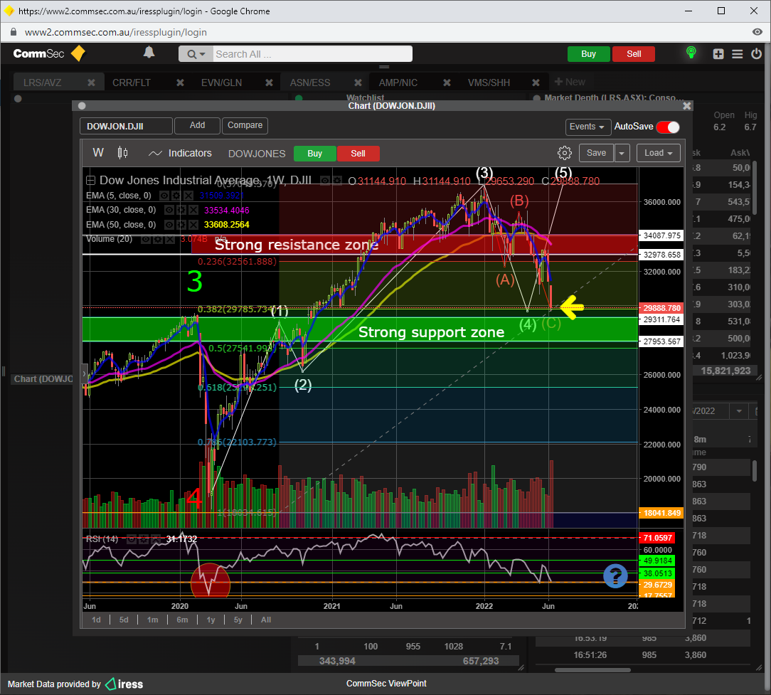Toggle visibility of EMA (50, close, 0)
Image resolution: width=771 pixels, height=695 pixels.
(169, 225)
